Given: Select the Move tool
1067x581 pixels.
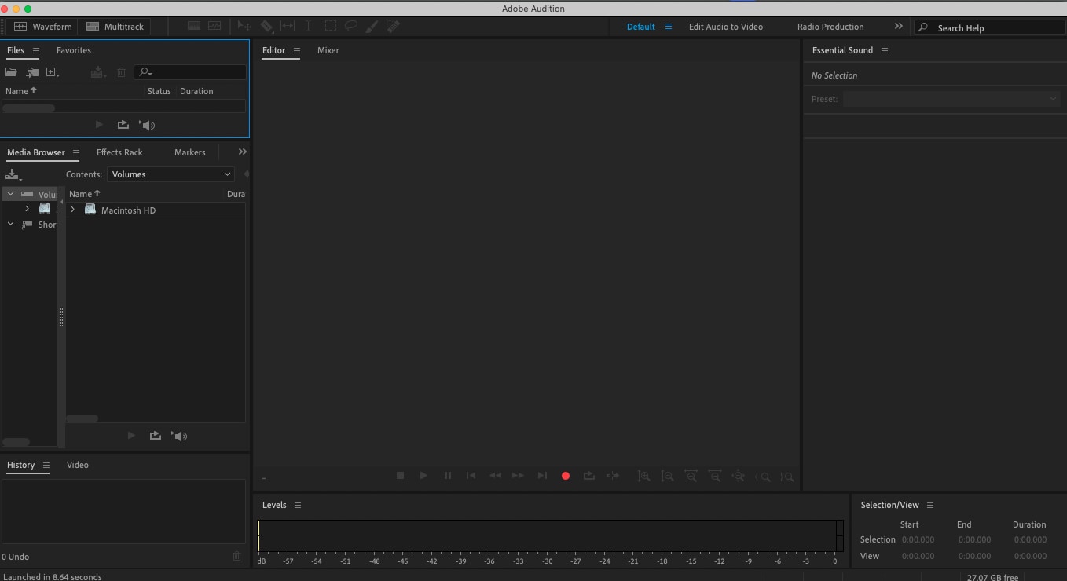Looking at the screenshot, I should pos(244,27).
